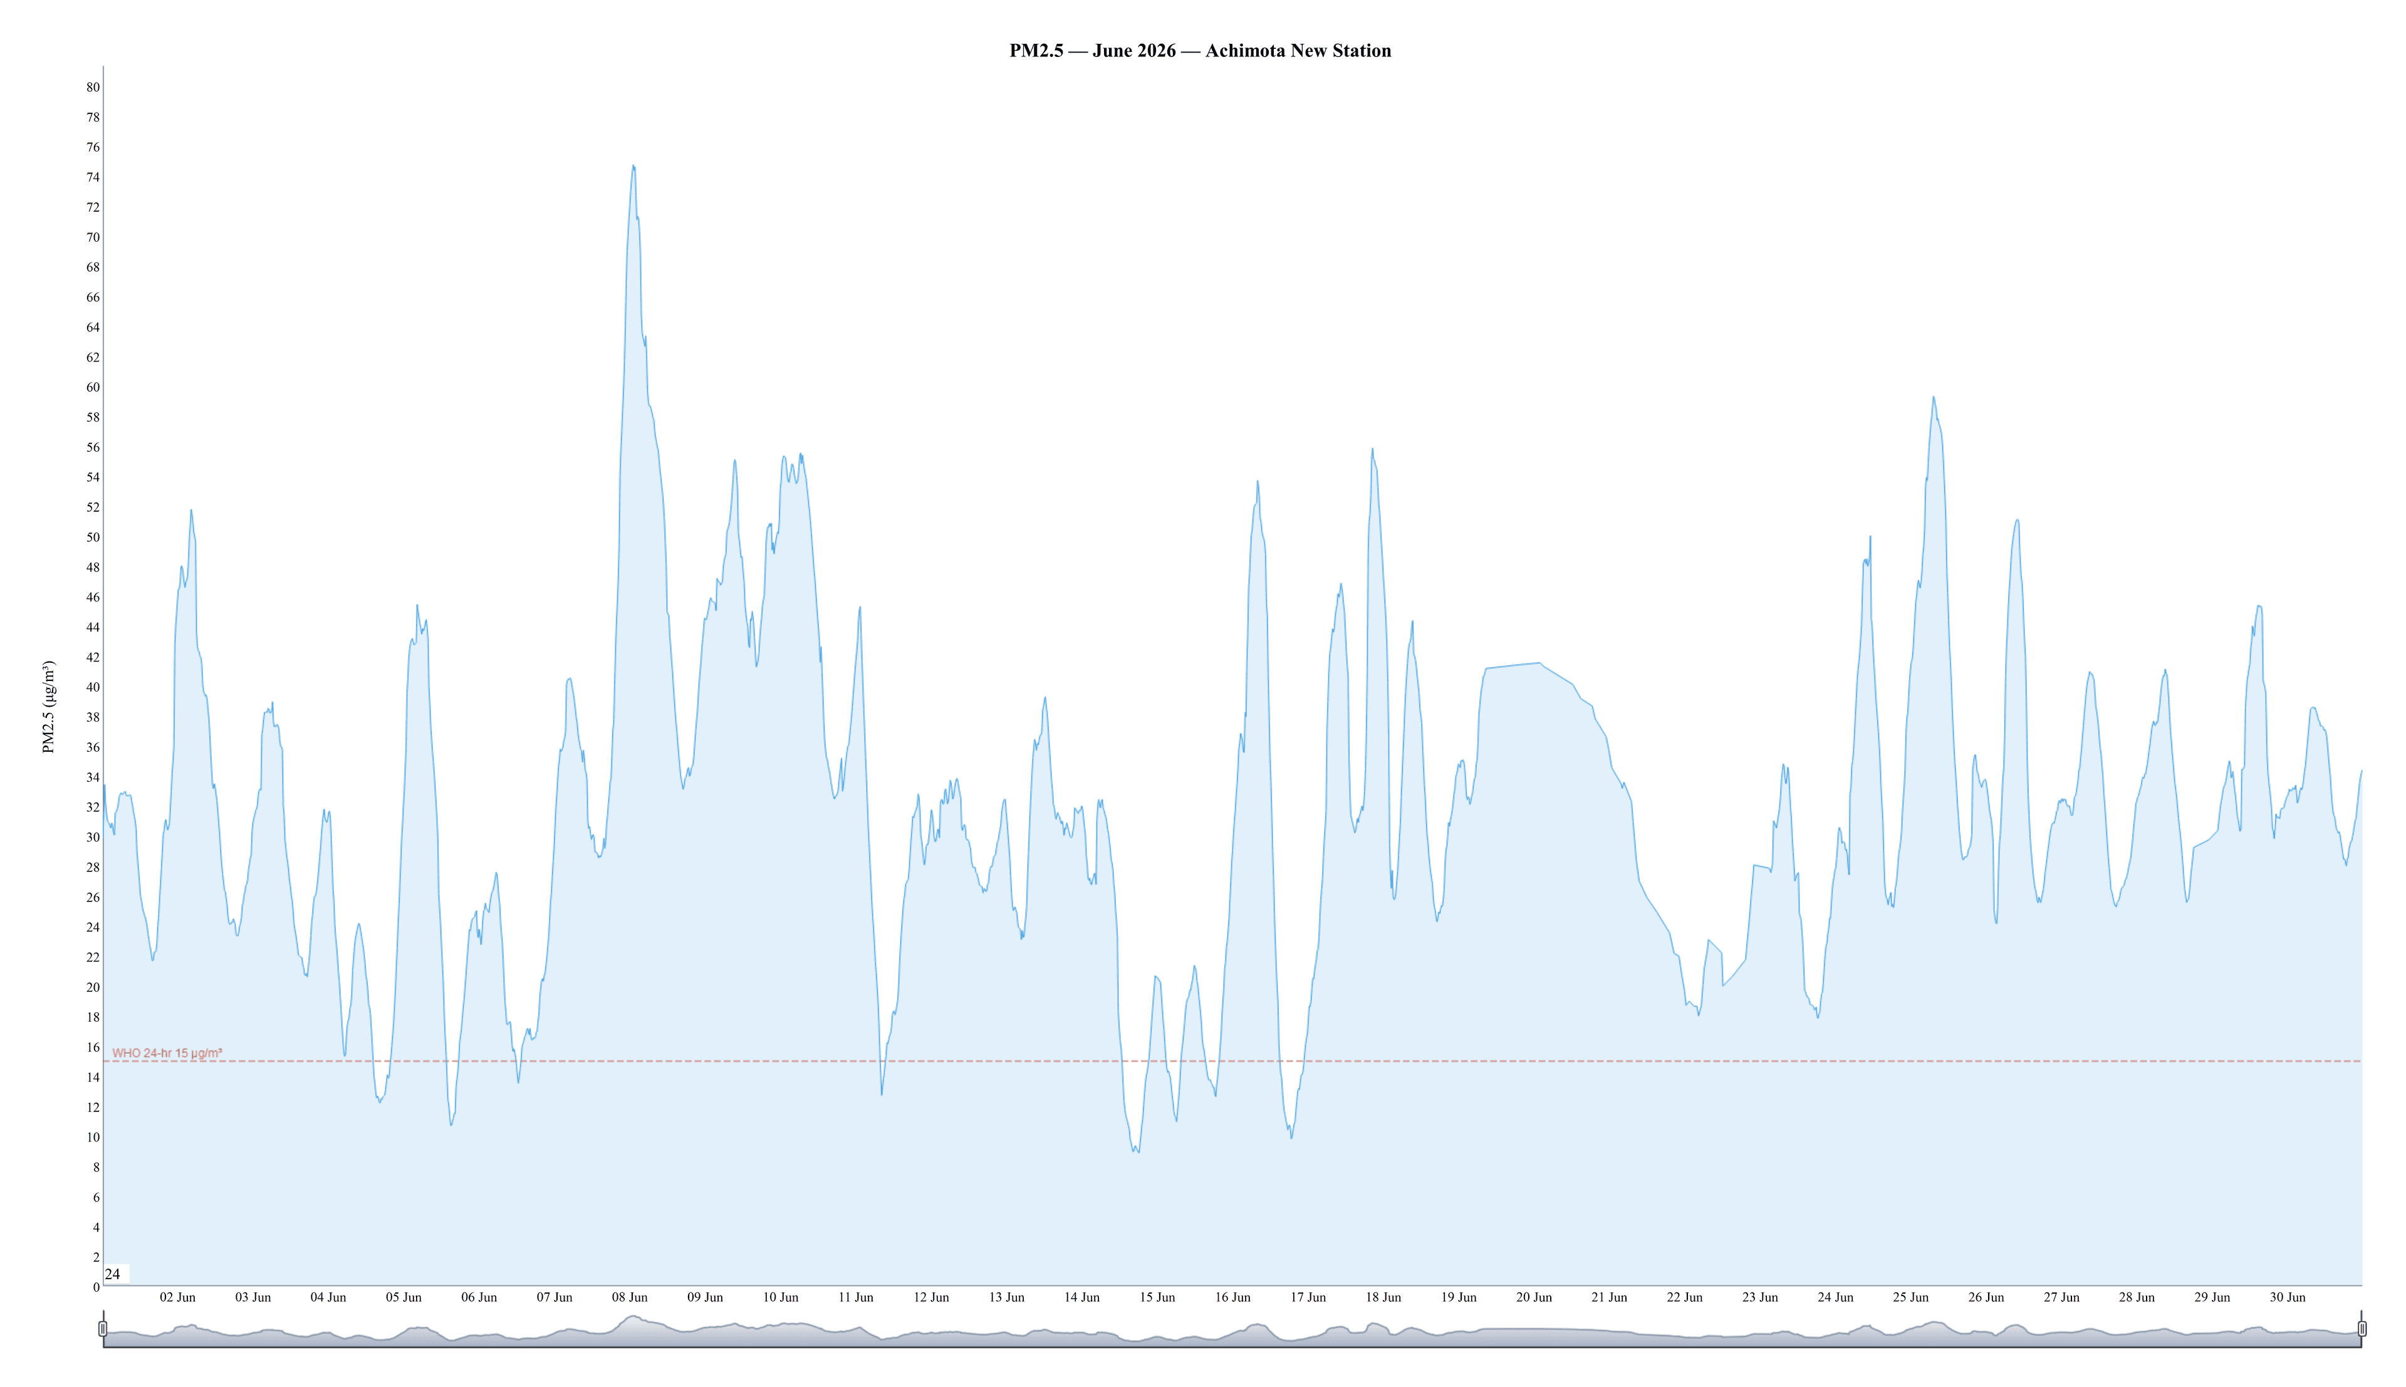Select the 15 Jun x-axis label
This screenshot has width=2406, height=1387.
1157,1297
